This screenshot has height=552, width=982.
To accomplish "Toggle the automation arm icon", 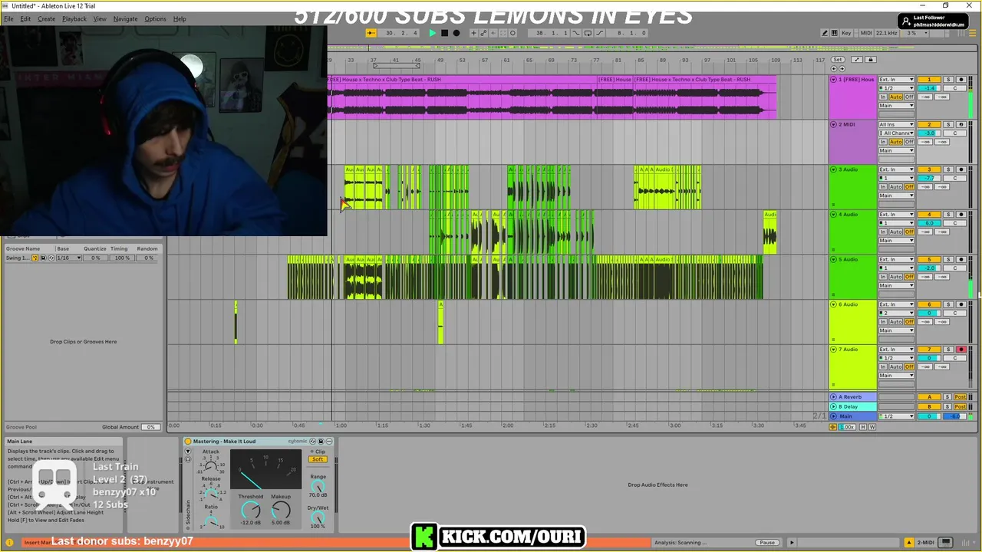I will [x=483, y=33].
